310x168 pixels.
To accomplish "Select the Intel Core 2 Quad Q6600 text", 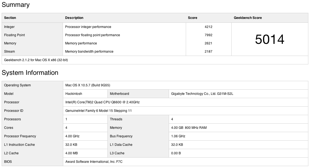I will pyautogui.click(x=102, y=102).
